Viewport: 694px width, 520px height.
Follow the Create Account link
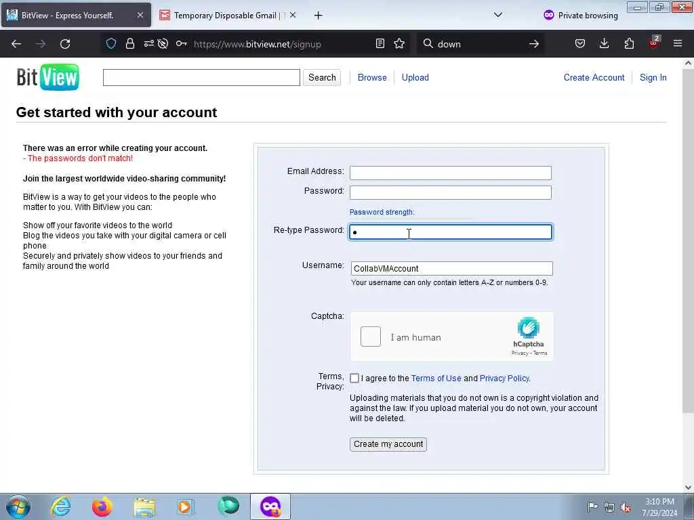pos(594,77)
